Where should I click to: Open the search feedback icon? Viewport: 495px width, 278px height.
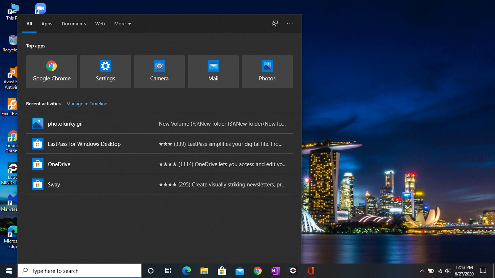(x=275, y=24)
